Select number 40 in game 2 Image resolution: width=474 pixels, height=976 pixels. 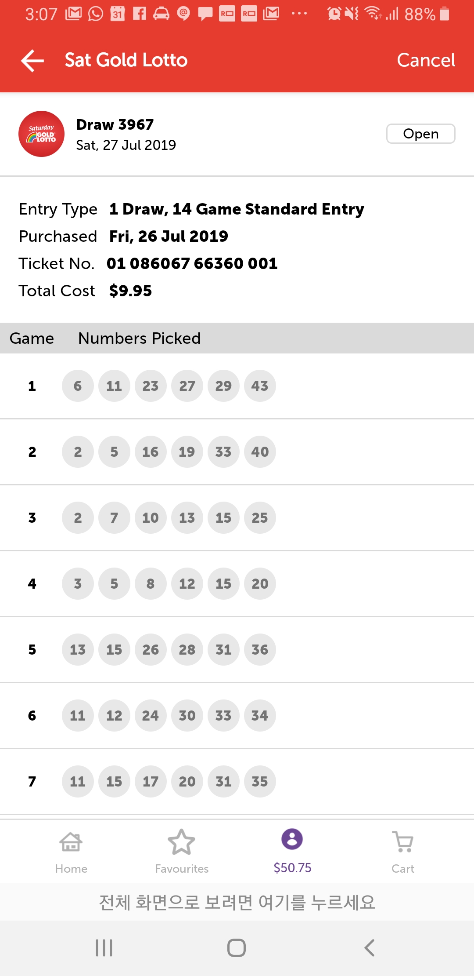pyautogui.click(x=260, y=452)
